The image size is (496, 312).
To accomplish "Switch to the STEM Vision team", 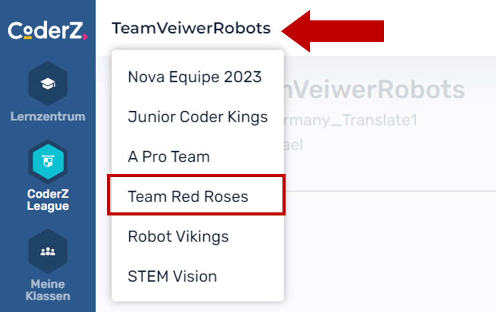I will [172, 276].
